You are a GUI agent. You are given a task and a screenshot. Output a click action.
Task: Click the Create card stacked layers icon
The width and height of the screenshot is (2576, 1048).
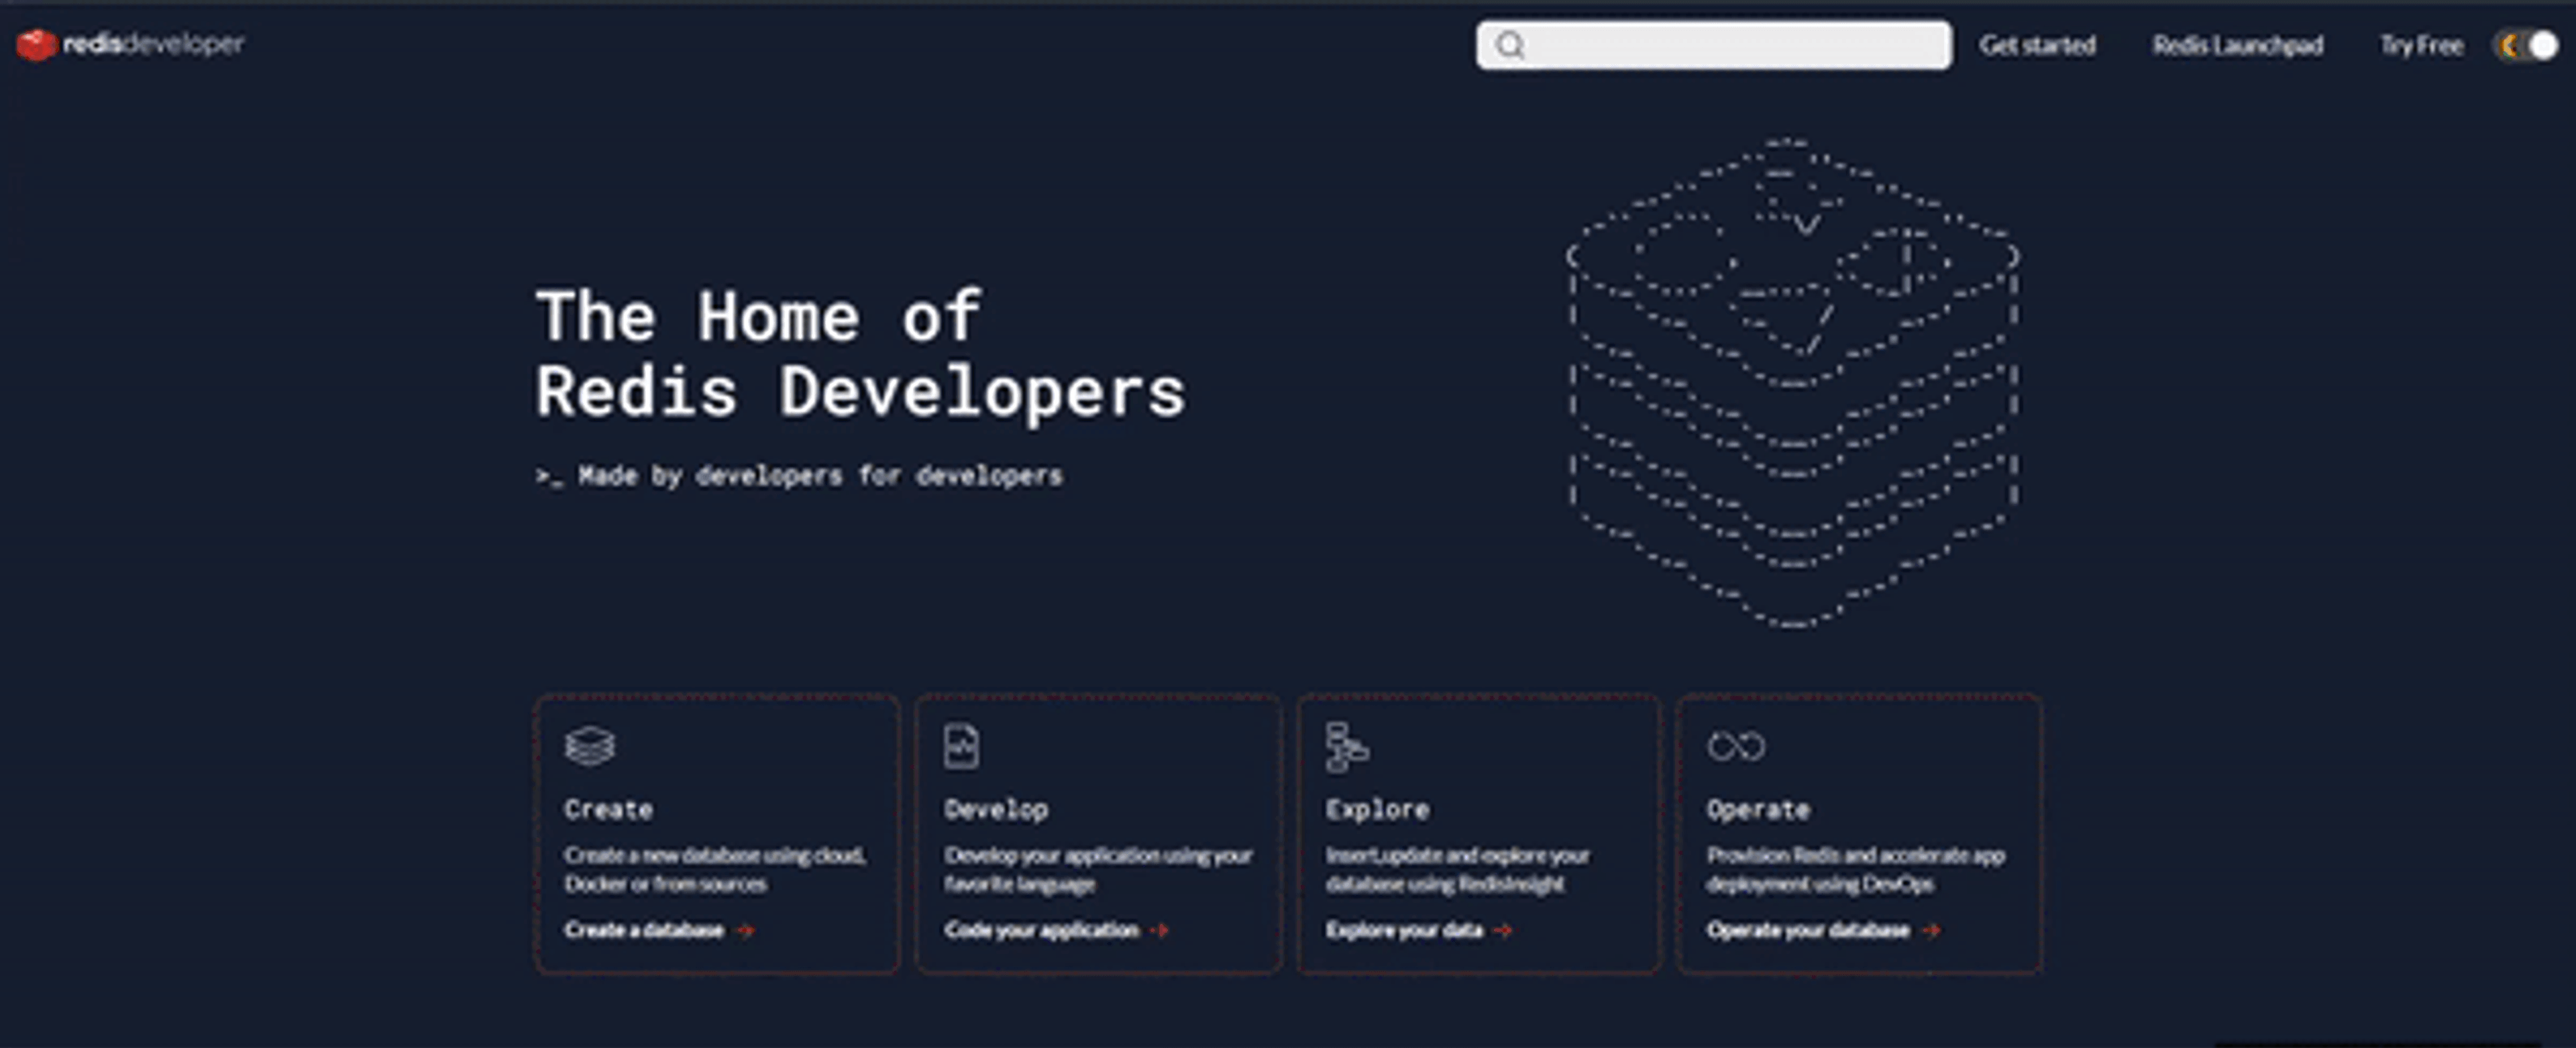[589, 746]
